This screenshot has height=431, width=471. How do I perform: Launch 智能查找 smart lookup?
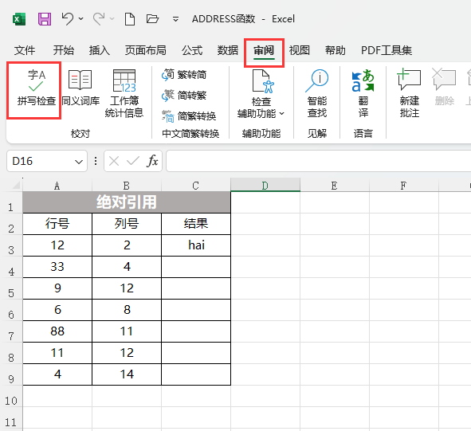click(317, 93)
